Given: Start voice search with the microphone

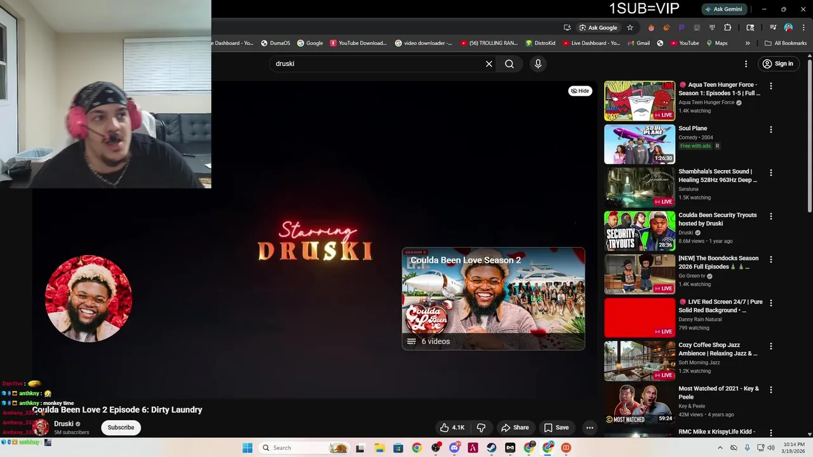Looking at the screenshot, I should tap(538, 63).
